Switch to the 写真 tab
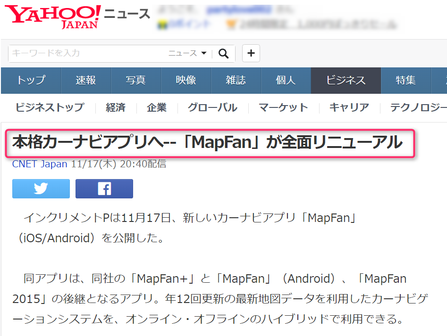Screen dimensions: 447x336 tap(135, 81)
